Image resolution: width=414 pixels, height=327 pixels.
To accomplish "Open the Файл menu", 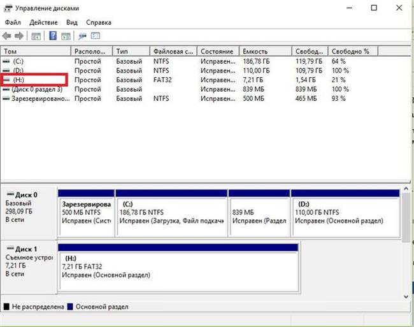I will tap(13, 22).
